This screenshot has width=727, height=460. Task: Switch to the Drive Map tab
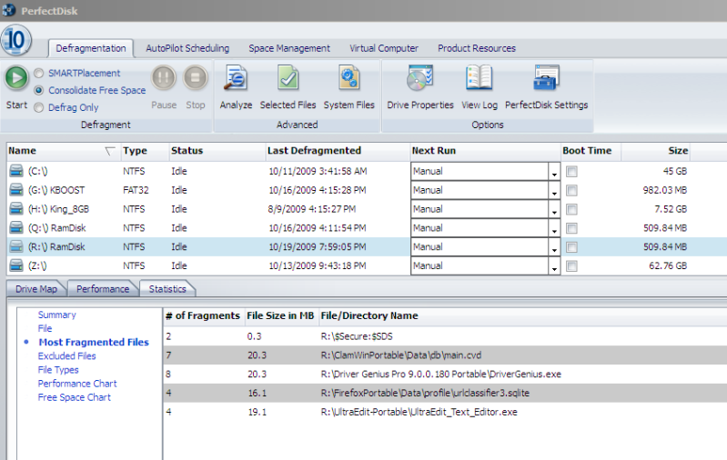tap(36, 288)
